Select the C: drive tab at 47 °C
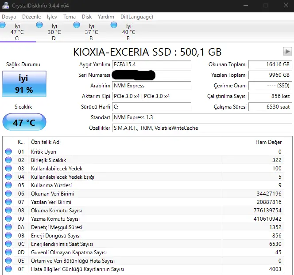Screen dimensions: 294x275 tap(17, 32)
